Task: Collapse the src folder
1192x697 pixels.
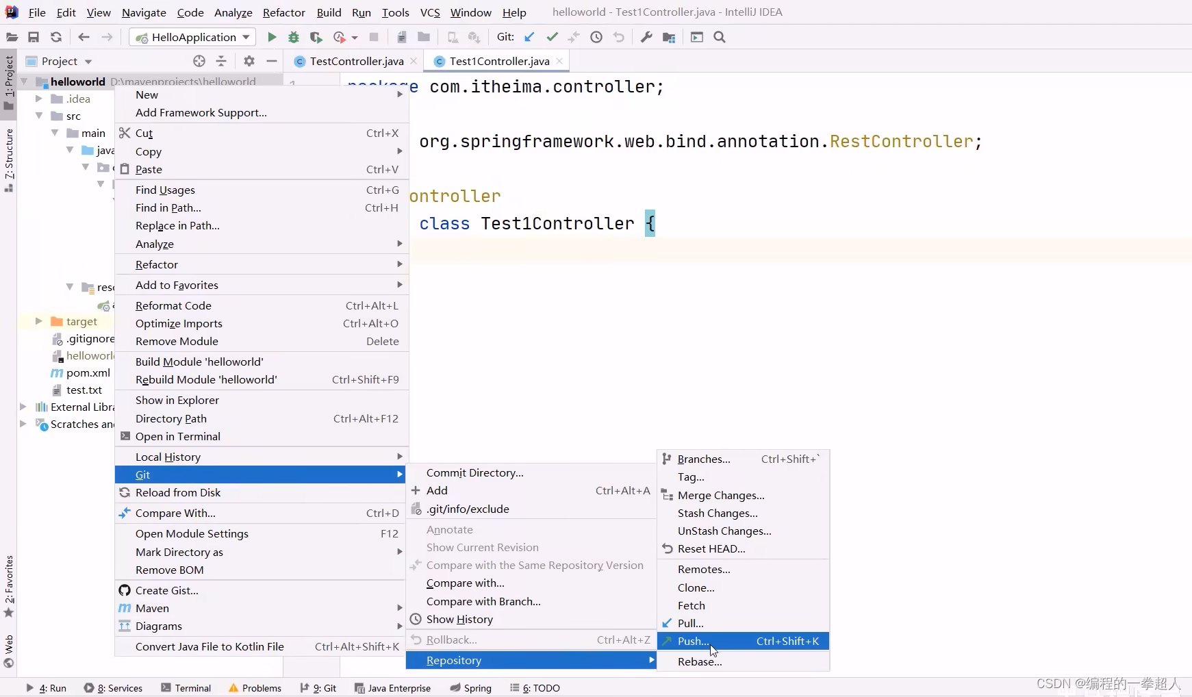Action: click(x=39, y=116)
